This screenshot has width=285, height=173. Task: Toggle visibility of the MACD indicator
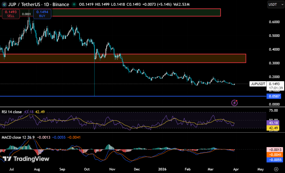pyautogui.click(x=17, y=137)
